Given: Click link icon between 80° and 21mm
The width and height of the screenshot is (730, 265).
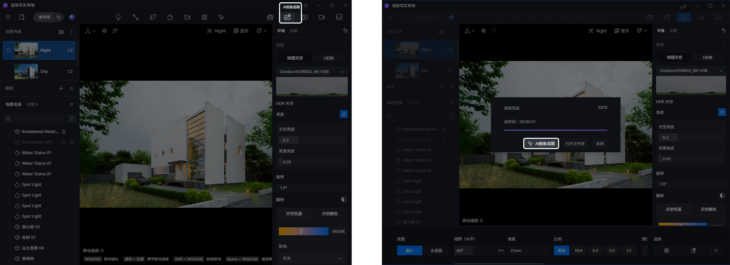Looking at the screenshot, I should (x=501, y=250).
